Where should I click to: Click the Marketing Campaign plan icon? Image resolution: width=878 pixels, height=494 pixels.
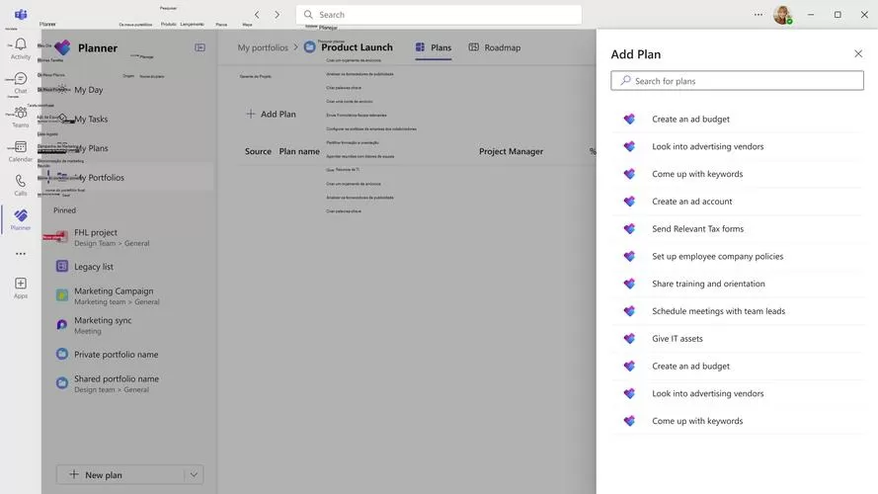tap(62, 295)
